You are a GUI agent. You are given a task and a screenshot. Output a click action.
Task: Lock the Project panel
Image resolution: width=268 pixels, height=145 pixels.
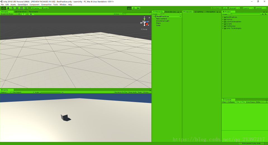tap(264, 12)
